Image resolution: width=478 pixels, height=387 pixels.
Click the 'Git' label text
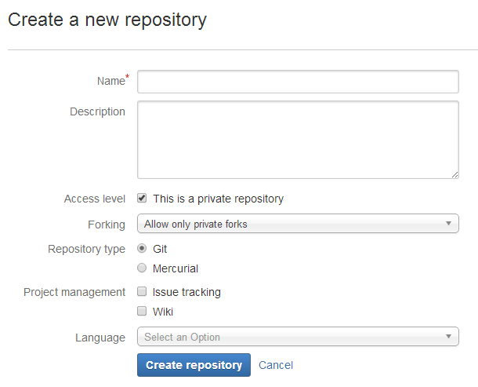coord(160,249)
